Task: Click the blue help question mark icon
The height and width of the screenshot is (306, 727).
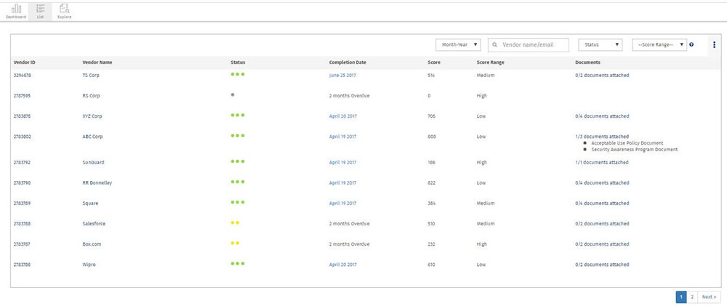Action: pos(691,45)
